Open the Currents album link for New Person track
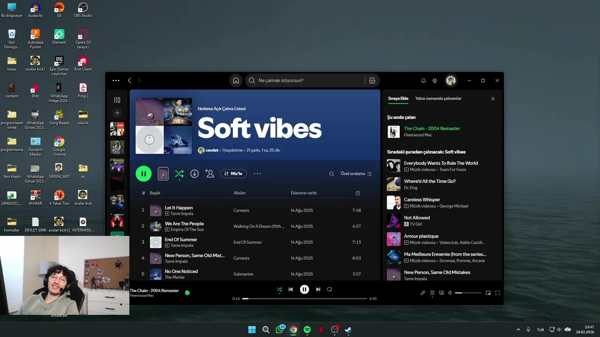The image size is (600, 337). coord(241,258)
